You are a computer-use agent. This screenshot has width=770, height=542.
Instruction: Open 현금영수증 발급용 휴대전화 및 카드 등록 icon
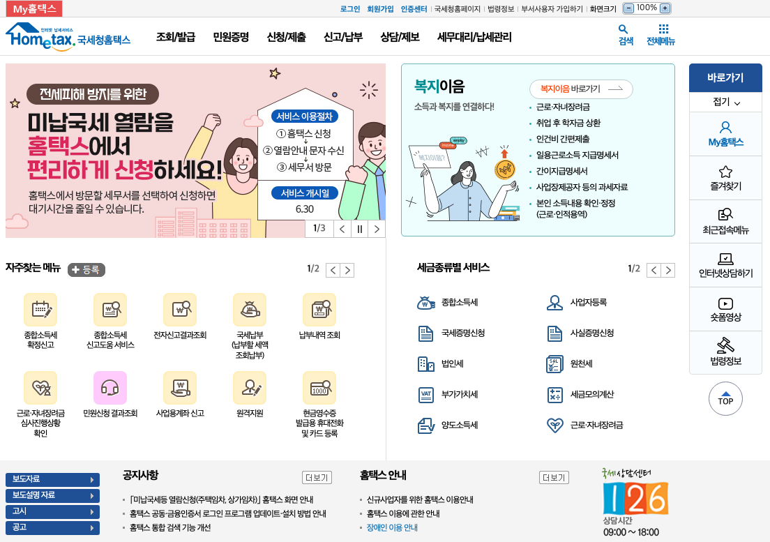click(x=319, y=388)
